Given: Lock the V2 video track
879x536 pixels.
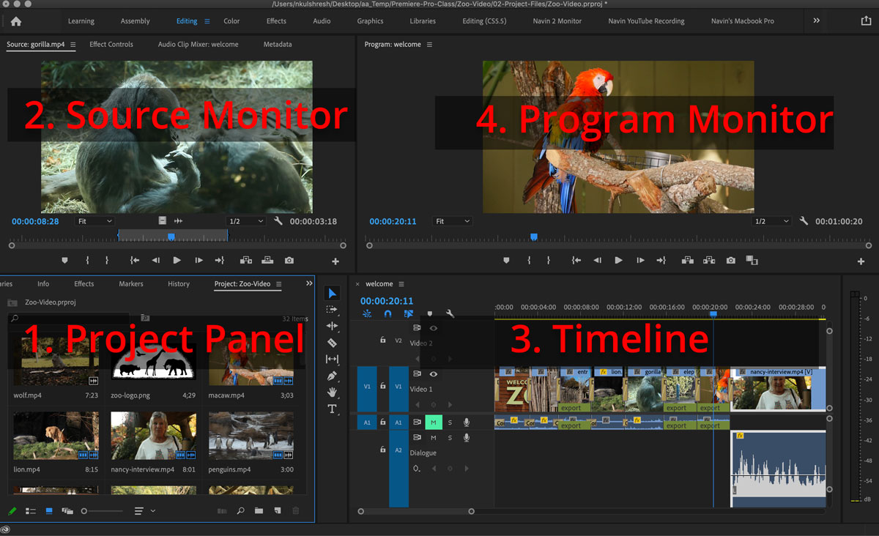Looking at the screenshot, I should click(x=382, y=338).
